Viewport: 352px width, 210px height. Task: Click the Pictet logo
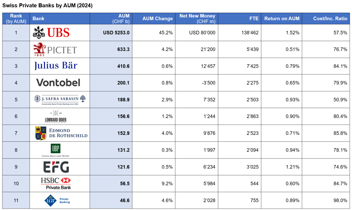[x=55, y=50]
